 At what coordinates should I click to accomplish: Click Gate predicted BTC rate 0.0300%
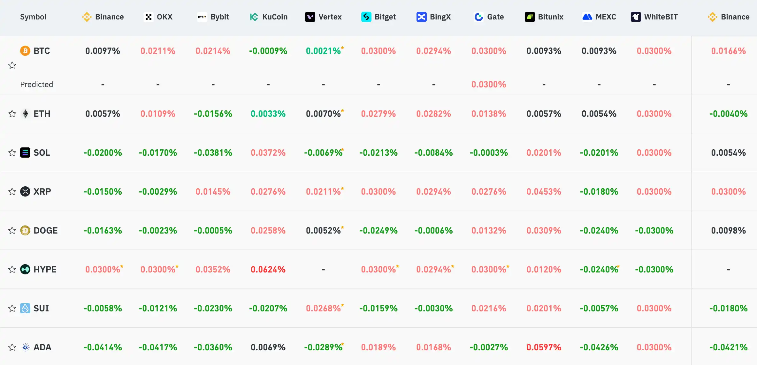[489, 84]
